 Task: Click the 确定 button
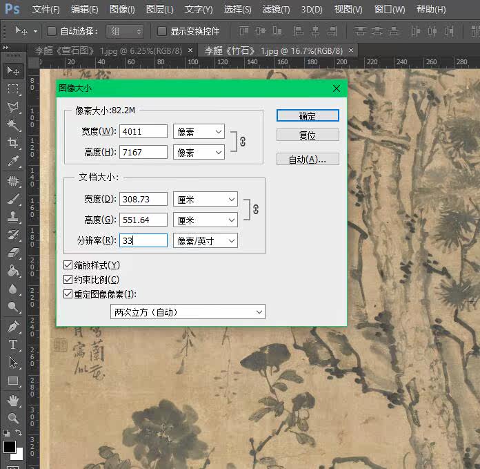[x=308, y=116]
